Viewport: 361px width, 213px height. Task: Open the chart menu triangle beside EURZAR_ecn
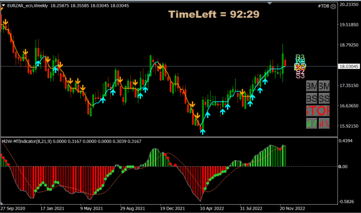[4, 5]
